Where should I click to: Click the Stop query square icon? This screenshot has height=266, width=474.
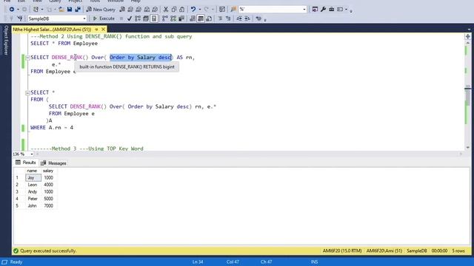tap(121, 18)
